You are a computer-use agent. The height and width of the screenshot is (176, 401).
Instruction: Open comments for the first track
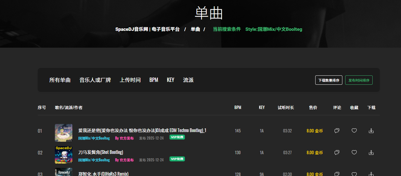point(337,131)
